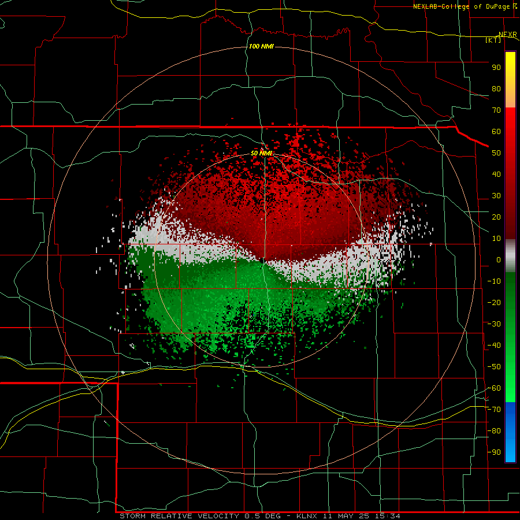Click the gray zero-velocity segment of the color bar
520x520 pixels.
point(510,256)
